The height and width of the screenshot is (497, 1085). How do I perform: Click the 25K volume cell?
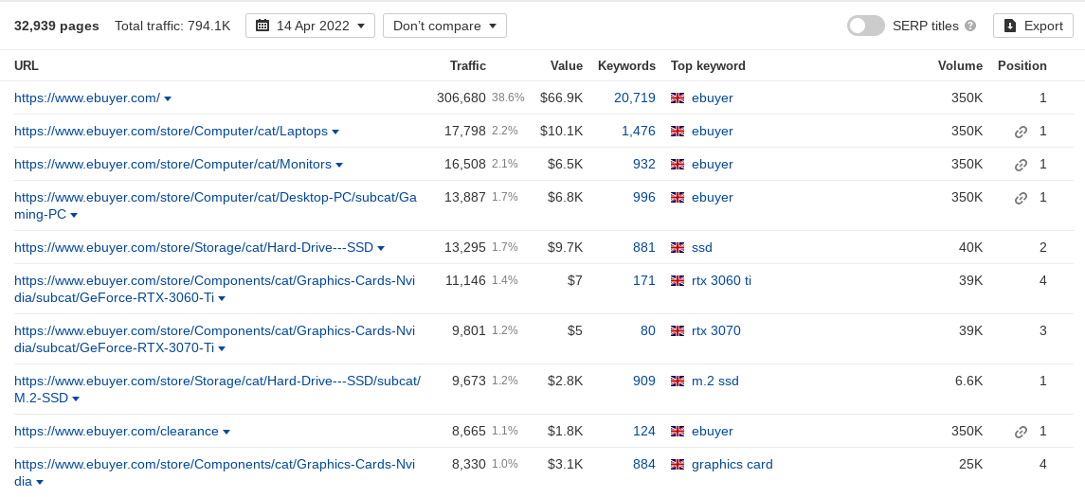pyautogui.click(x=971, y=465)
